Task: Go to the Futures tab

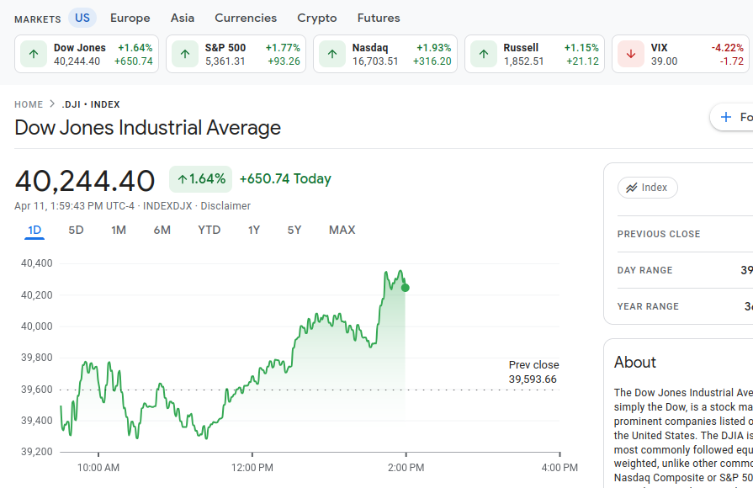Action: click(x=379, y=18)
